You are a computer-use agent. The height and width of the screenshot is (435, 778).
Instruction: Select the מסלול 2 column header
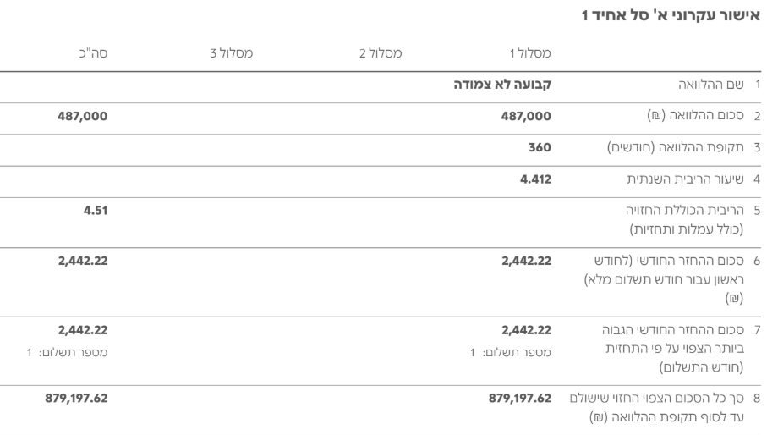(x=380, y=54)
